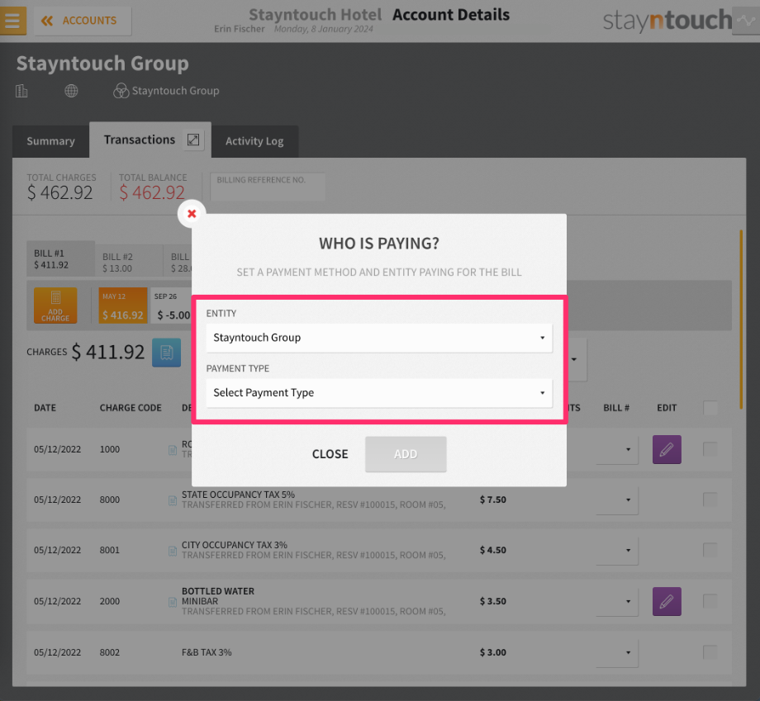
Task: Check the Bottled Water row checkbox
Action: (710, 601)
